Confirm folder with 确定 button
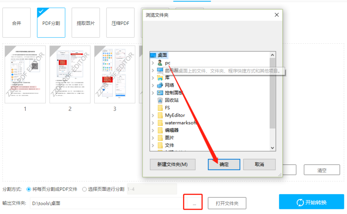The width and height of the screenshot is (347, 214). coord(224,165)
